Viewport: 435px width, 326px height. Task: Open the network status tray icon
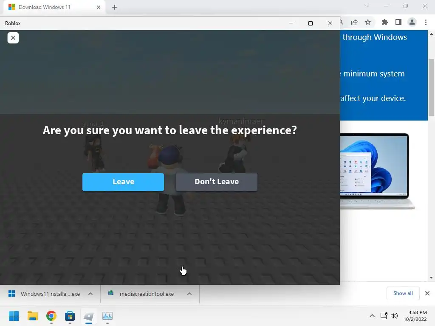(x=384, y=316)
